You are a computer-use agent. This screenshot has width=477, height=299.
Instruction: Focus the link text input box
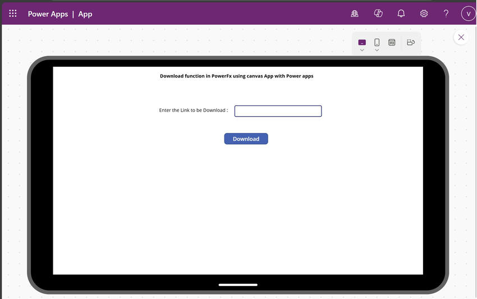278,111
